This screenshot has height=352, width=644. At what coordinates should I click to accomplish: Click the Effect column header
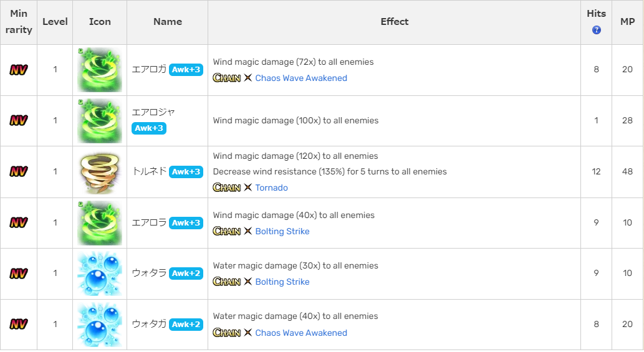[x=395, y=22]
